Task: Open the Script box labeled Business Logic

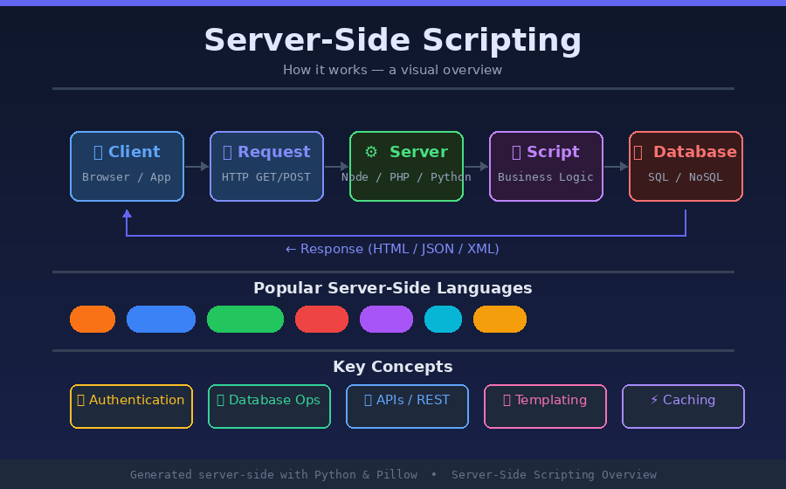Action: [546, 166]
